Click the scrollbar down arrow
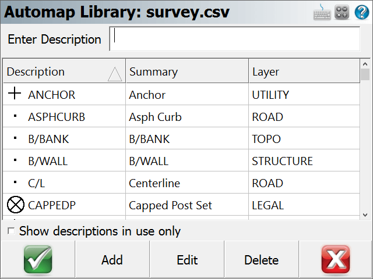 click(x=365, y=215)
